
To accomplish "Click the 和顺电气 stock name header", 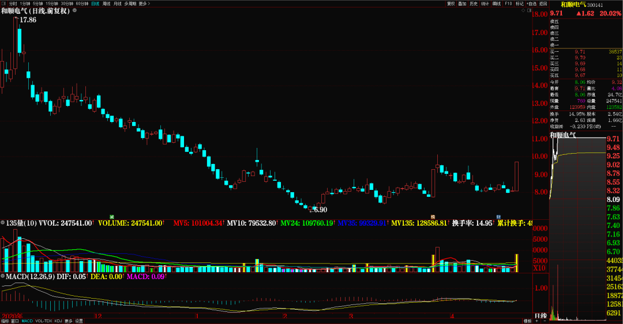I will click(574, 5).
